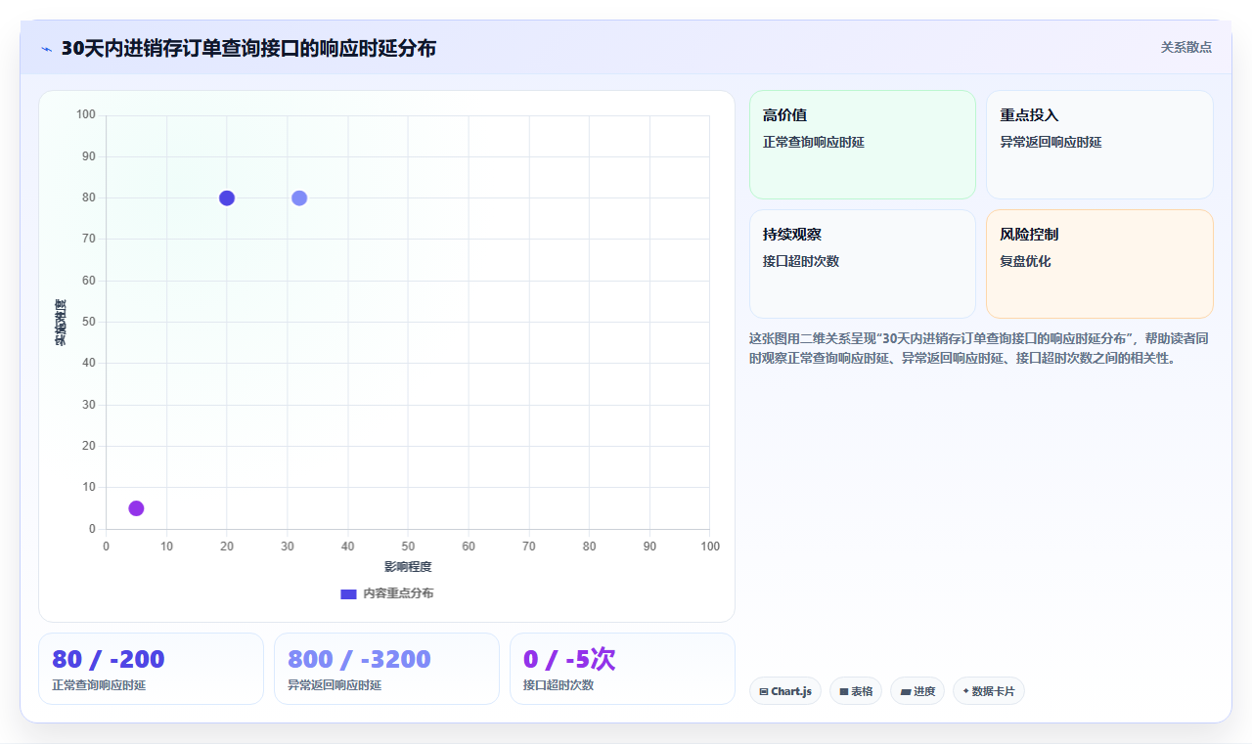Click the lightning icon beside the title
This screenshot has height=744, width=1252.
coord(46,48)
